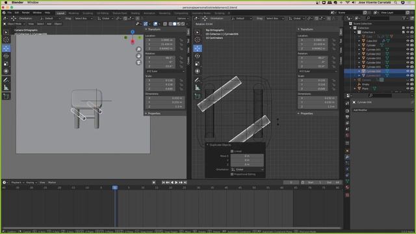Select the Annotate tool in the camera viewport
Screen dimensions: 416x234
coord(6,80)
